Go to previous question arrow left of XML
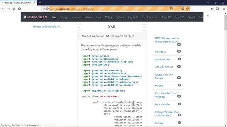The image size is (227, 127). pyautogui.click(x=79, y=28)
